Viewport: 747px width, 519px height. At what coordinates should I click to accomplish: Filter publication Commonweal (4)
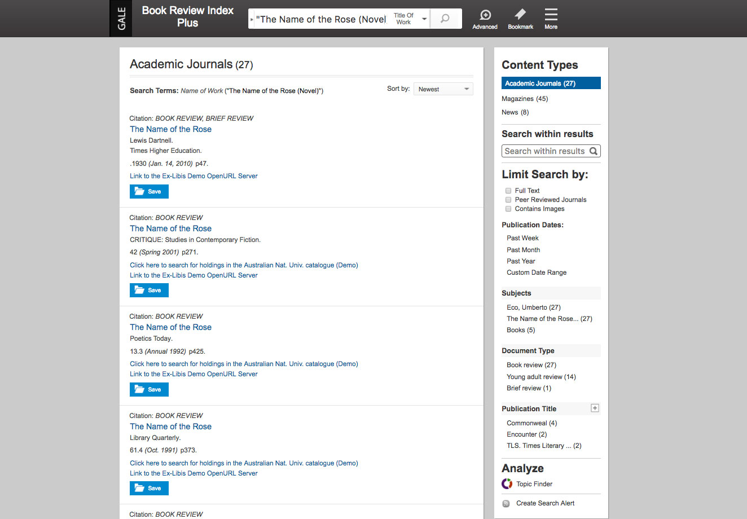pos(532,423)
